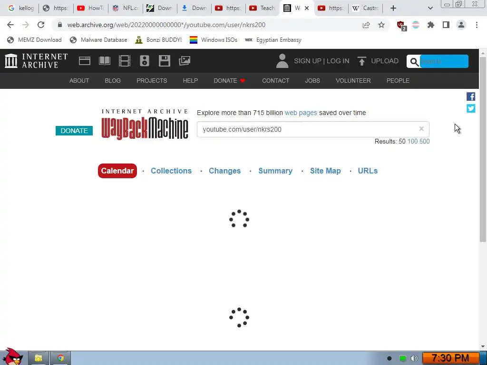Open the uBlock Origin extension
This screenshot has width=487, height=365.
[x=401, y=25]
